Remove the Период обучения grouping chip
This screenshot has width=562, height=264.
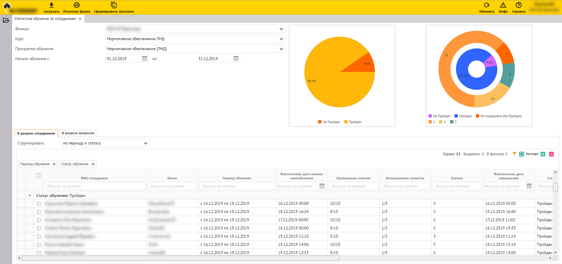[54, 164]
